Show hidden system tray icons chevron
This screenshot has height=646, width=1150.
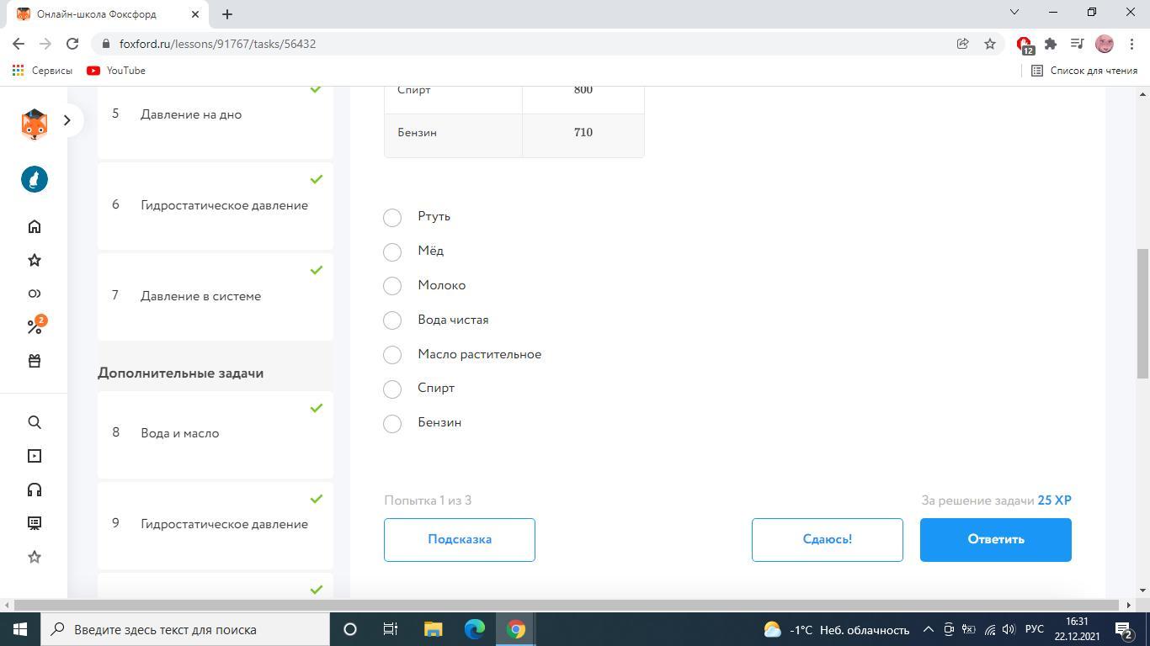pos(928,629)
